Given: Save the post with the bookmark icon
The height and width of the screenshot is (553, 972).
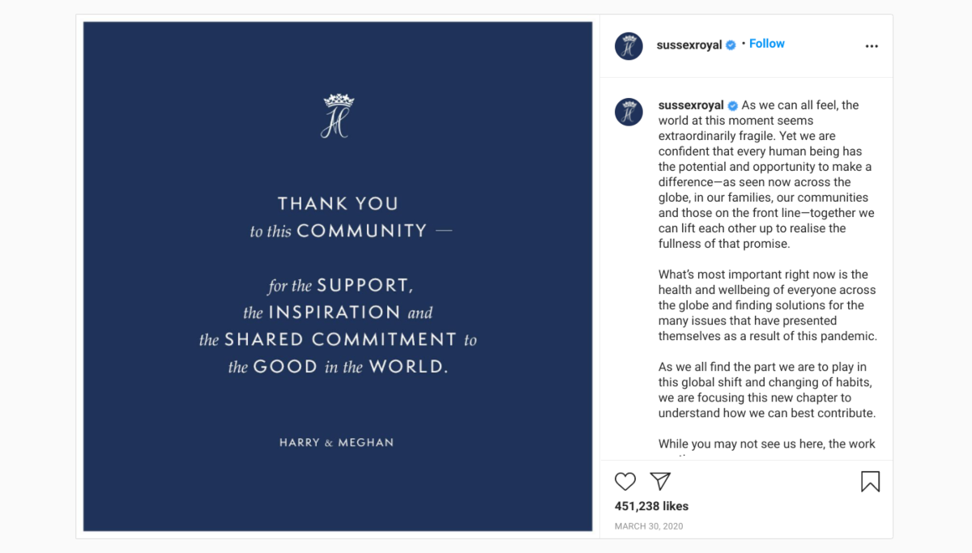Looking at the screenshot, I should click(x=870, y=482).
